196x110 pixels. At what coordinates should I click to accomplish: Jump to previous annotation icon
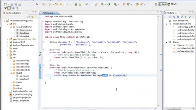[x=50, y=4]
